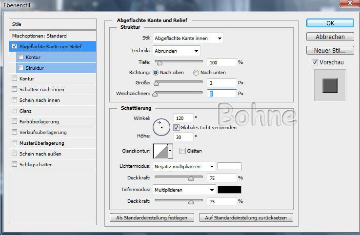
Task: Toggle the Glätten checkbox
Action: click(x=182, y=151)
